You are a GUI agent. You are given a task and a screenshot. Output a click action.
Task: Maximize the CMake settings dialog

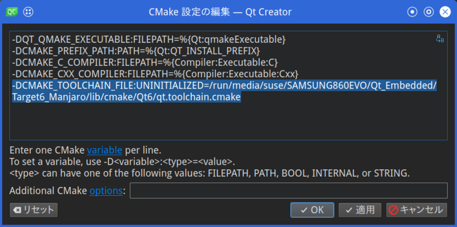coord(429,12)
